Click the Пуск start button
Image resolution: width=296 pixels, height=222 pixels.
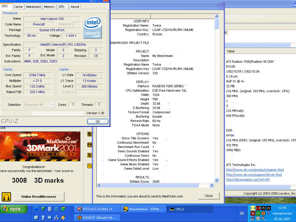(x=14, y=209)
